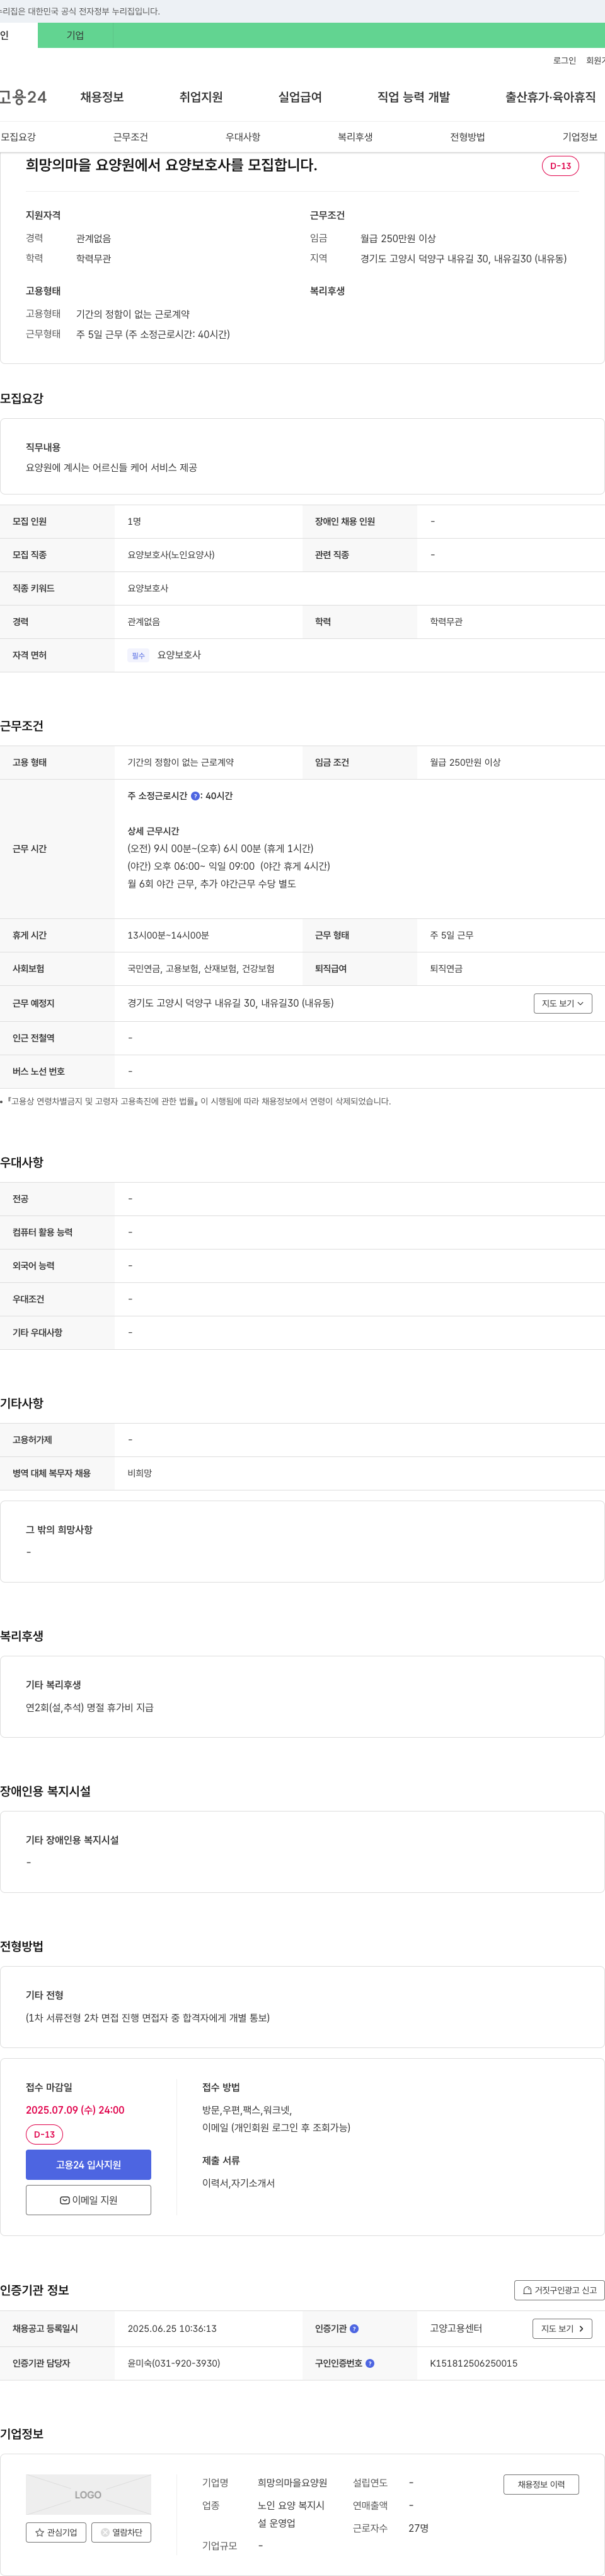Expand 지도 보기 for 근무 예정지

point(563,1003)
